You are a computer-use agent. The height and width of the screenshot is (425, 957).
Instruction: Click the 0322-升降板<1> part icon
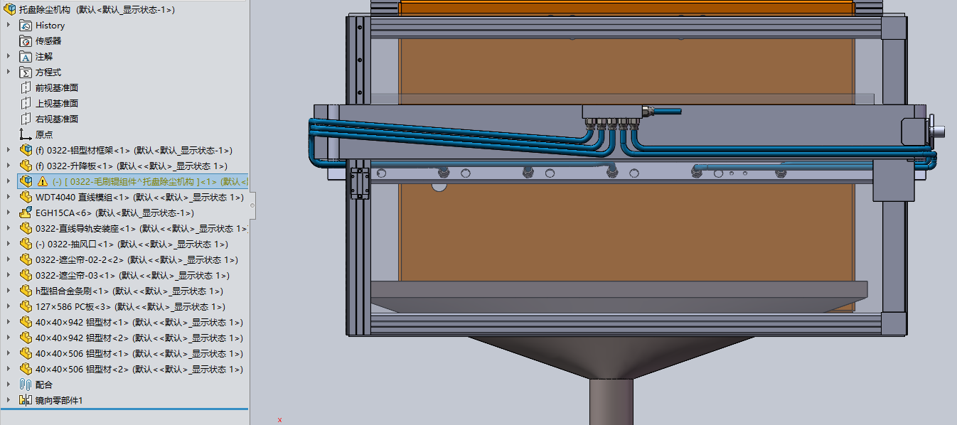(x=26, y=166)
